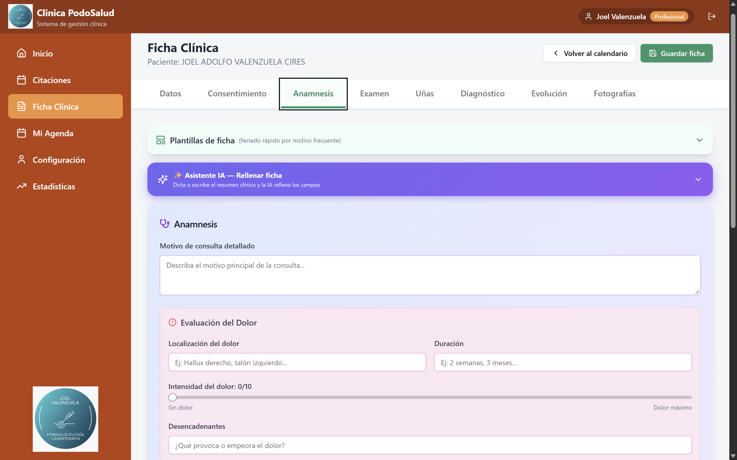Screen dimensions: 737x460
Task: Click the Joel Valenzuela logo thumbnail in sidebar
Action: 66,419
